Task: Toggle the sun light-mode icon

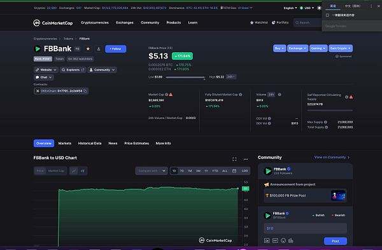Action: pos(319,8)
